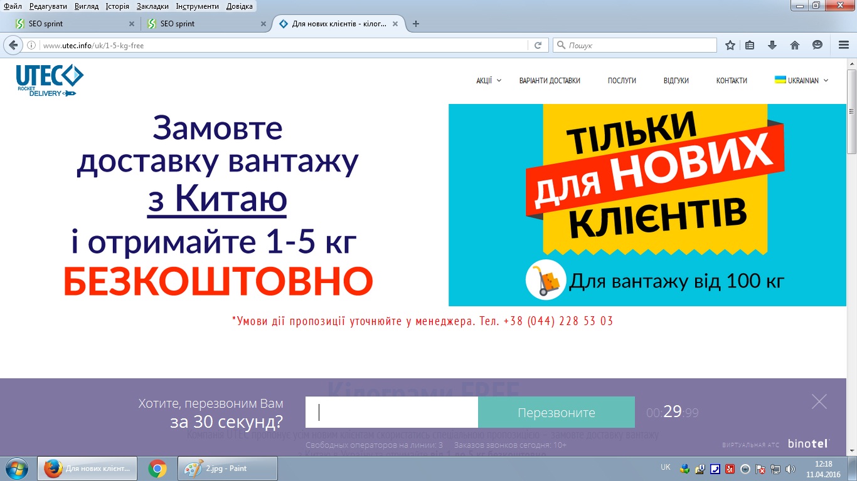Bookmark this page with the star icon
Screen dimensions: 857x481
click(x=730, y=45)
